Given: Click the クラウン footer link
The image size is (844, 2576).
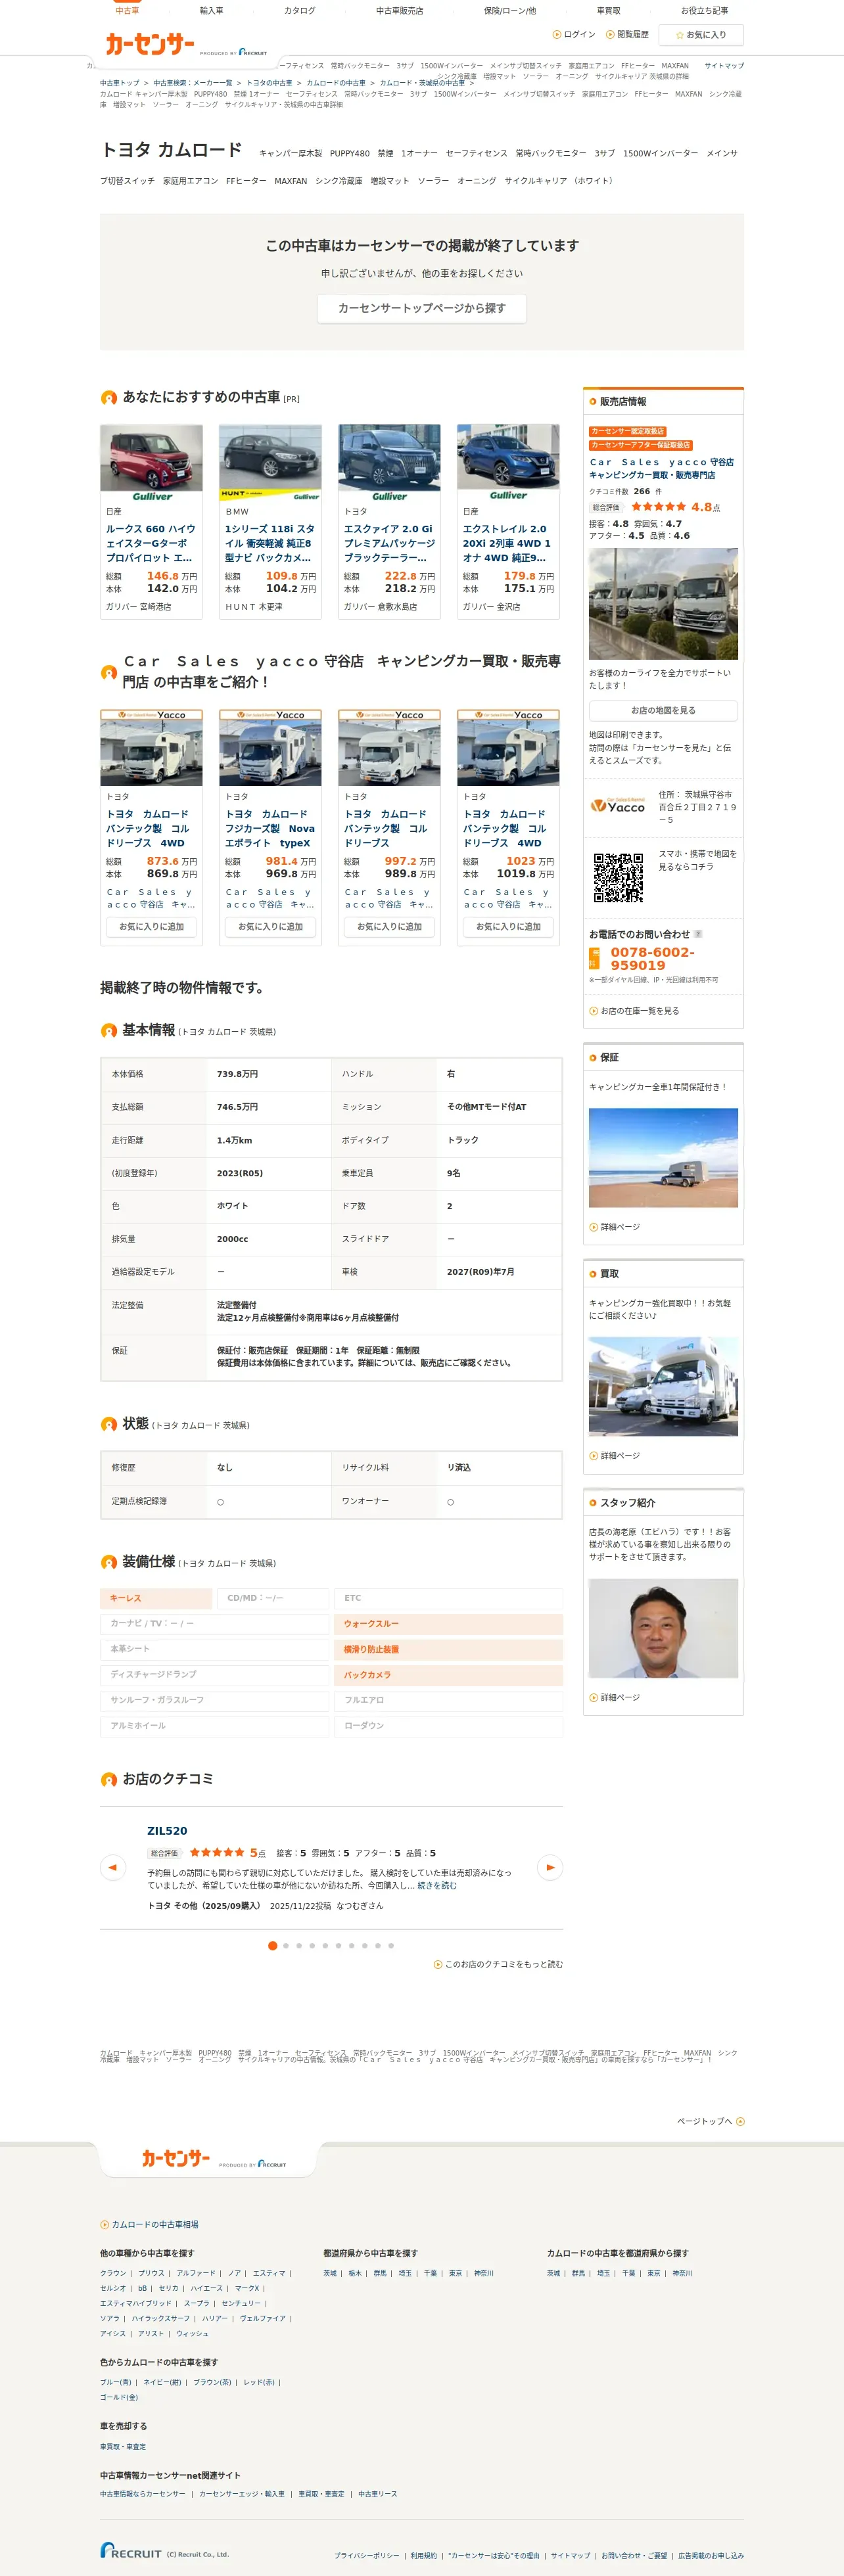Looking at the screenshot, I should [113, 2273].
